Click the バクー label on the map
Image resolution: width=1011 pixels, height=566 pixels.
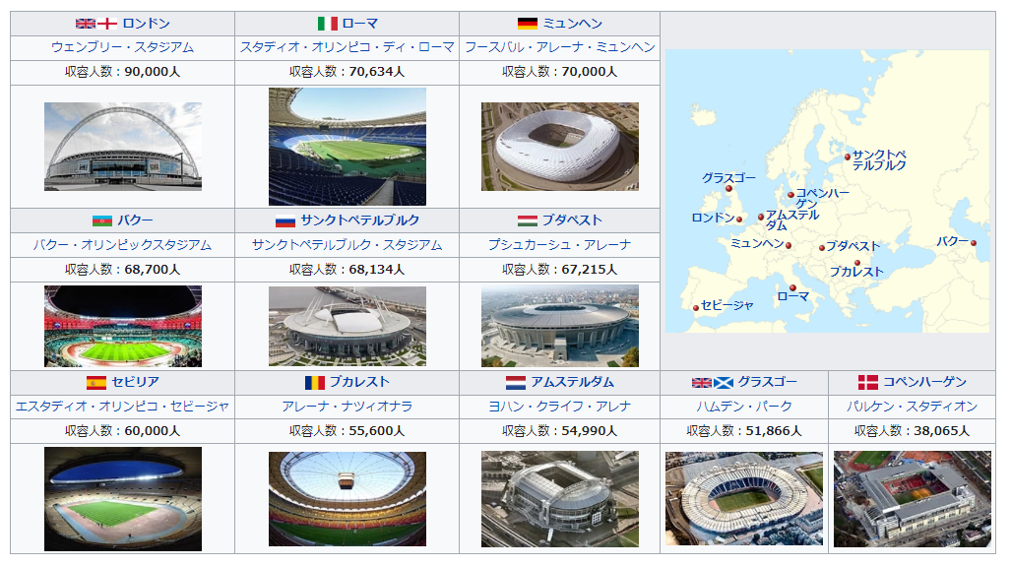coord(952,242)
